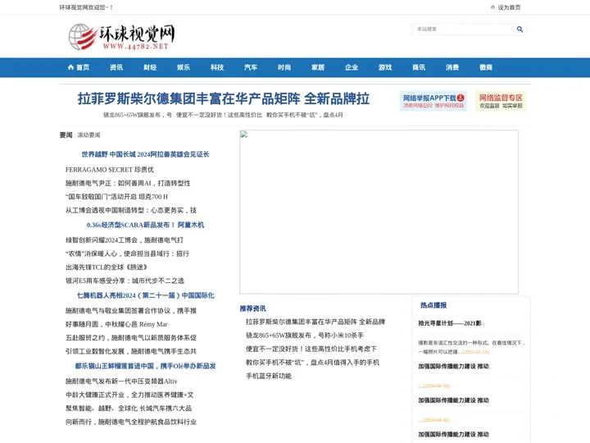
Task: Open subheadline 教你买手机不被坑
Action: tap(304, 115)
